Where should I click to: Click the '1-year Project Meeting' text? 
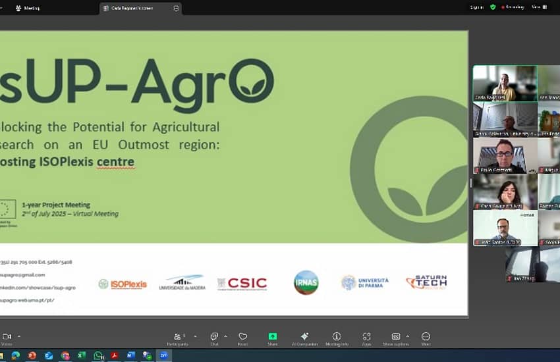pos(56,205)
